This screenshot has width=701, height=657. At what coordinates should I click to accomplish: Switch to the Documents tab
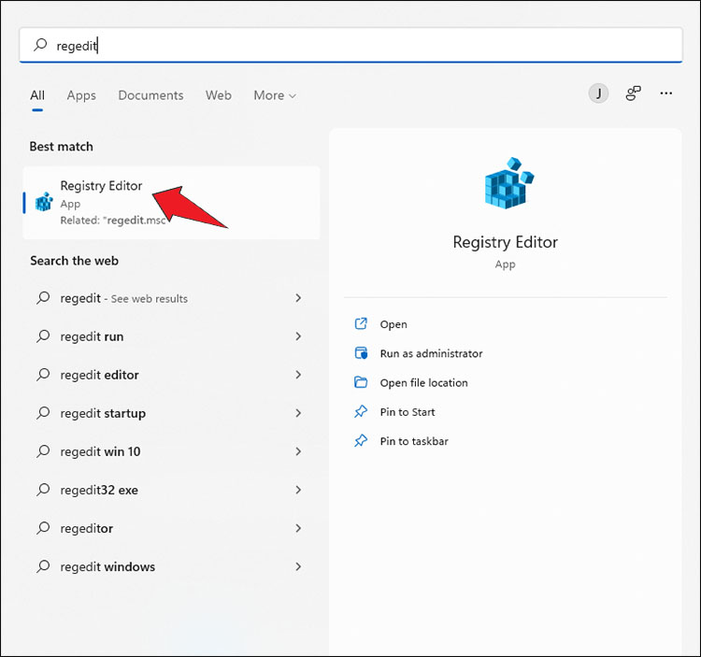coord(150,95)
